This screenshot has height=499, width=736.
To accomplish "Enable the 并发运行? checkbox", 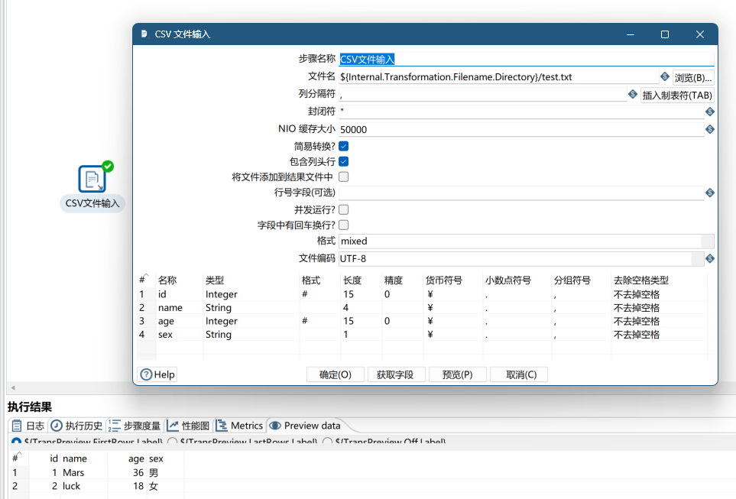I will click(344, 209).
